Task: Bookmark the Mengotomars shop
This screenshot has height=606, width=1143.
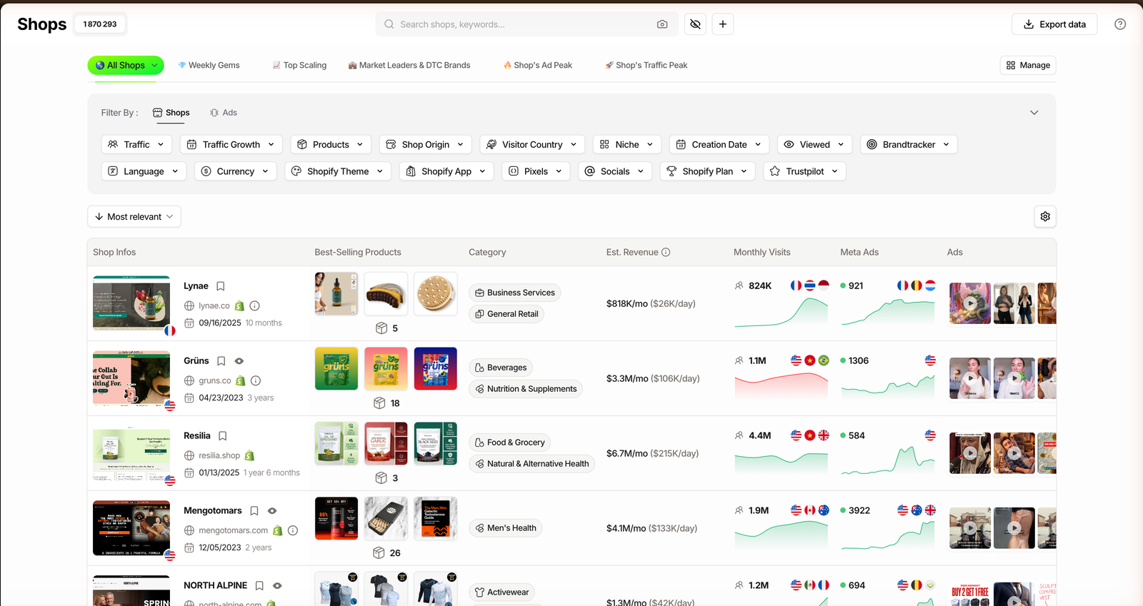Action: pyautogui.click(x=254, y=511)
